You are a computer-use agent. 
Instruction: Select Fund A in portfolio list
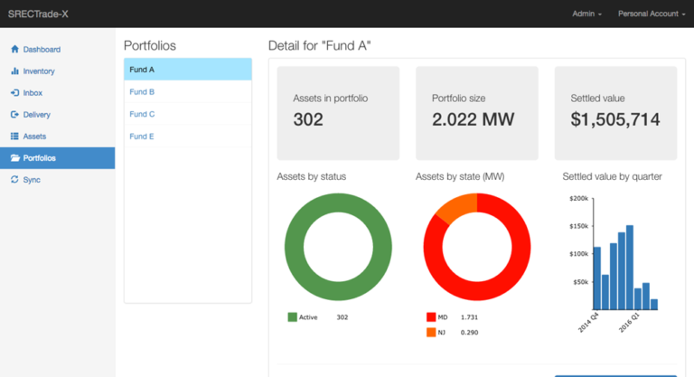point(187,70)
